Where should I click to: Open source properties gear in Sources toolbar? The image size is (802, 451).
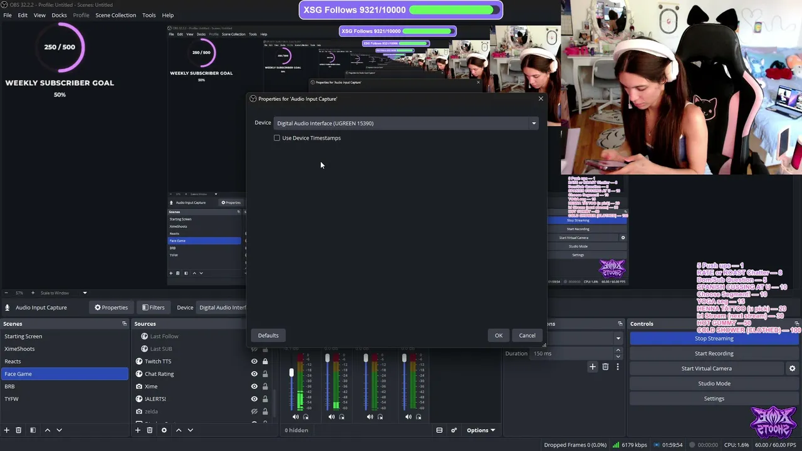(x=164, y=430)
